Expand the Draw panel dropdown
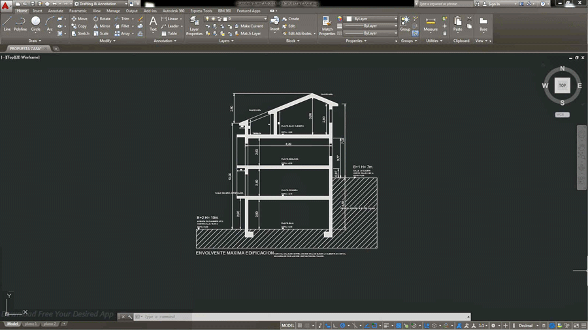Viewport: 588px width, 330px height. tap(35, 41)
